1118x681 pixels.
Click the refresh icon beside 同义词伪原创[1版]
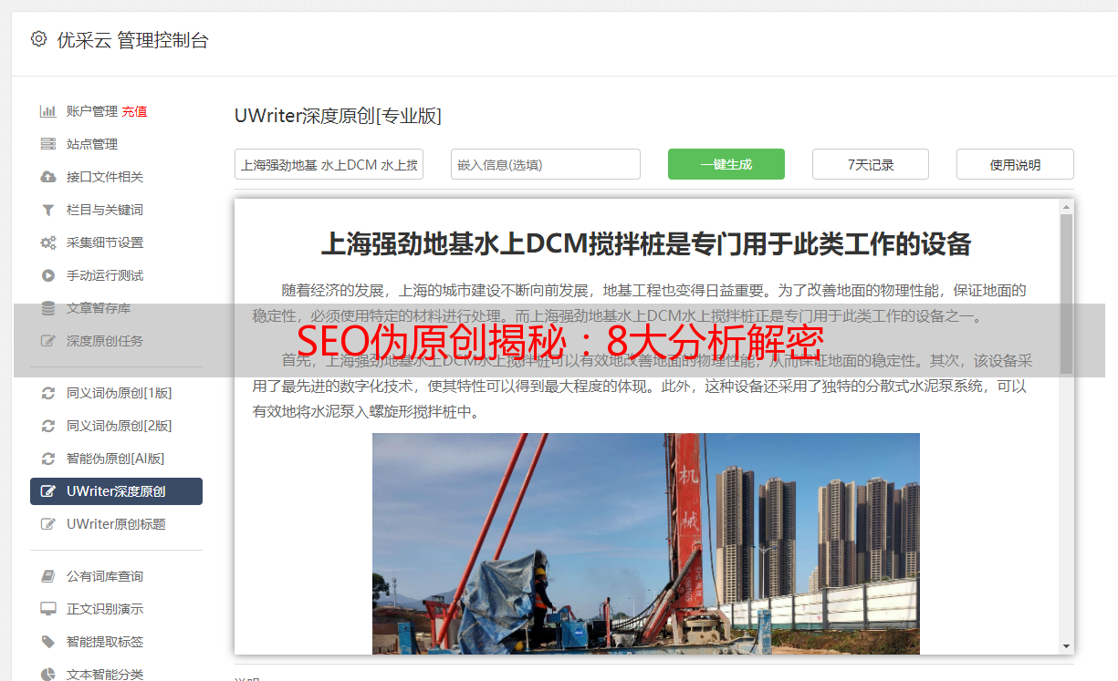coord(48,393)
